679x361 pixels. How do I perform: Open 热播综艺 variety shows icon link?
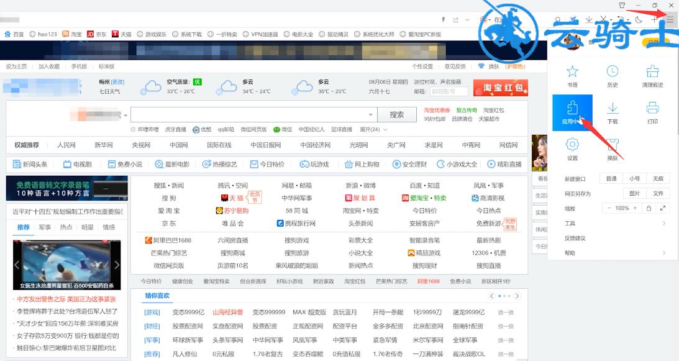pos(219,164)
